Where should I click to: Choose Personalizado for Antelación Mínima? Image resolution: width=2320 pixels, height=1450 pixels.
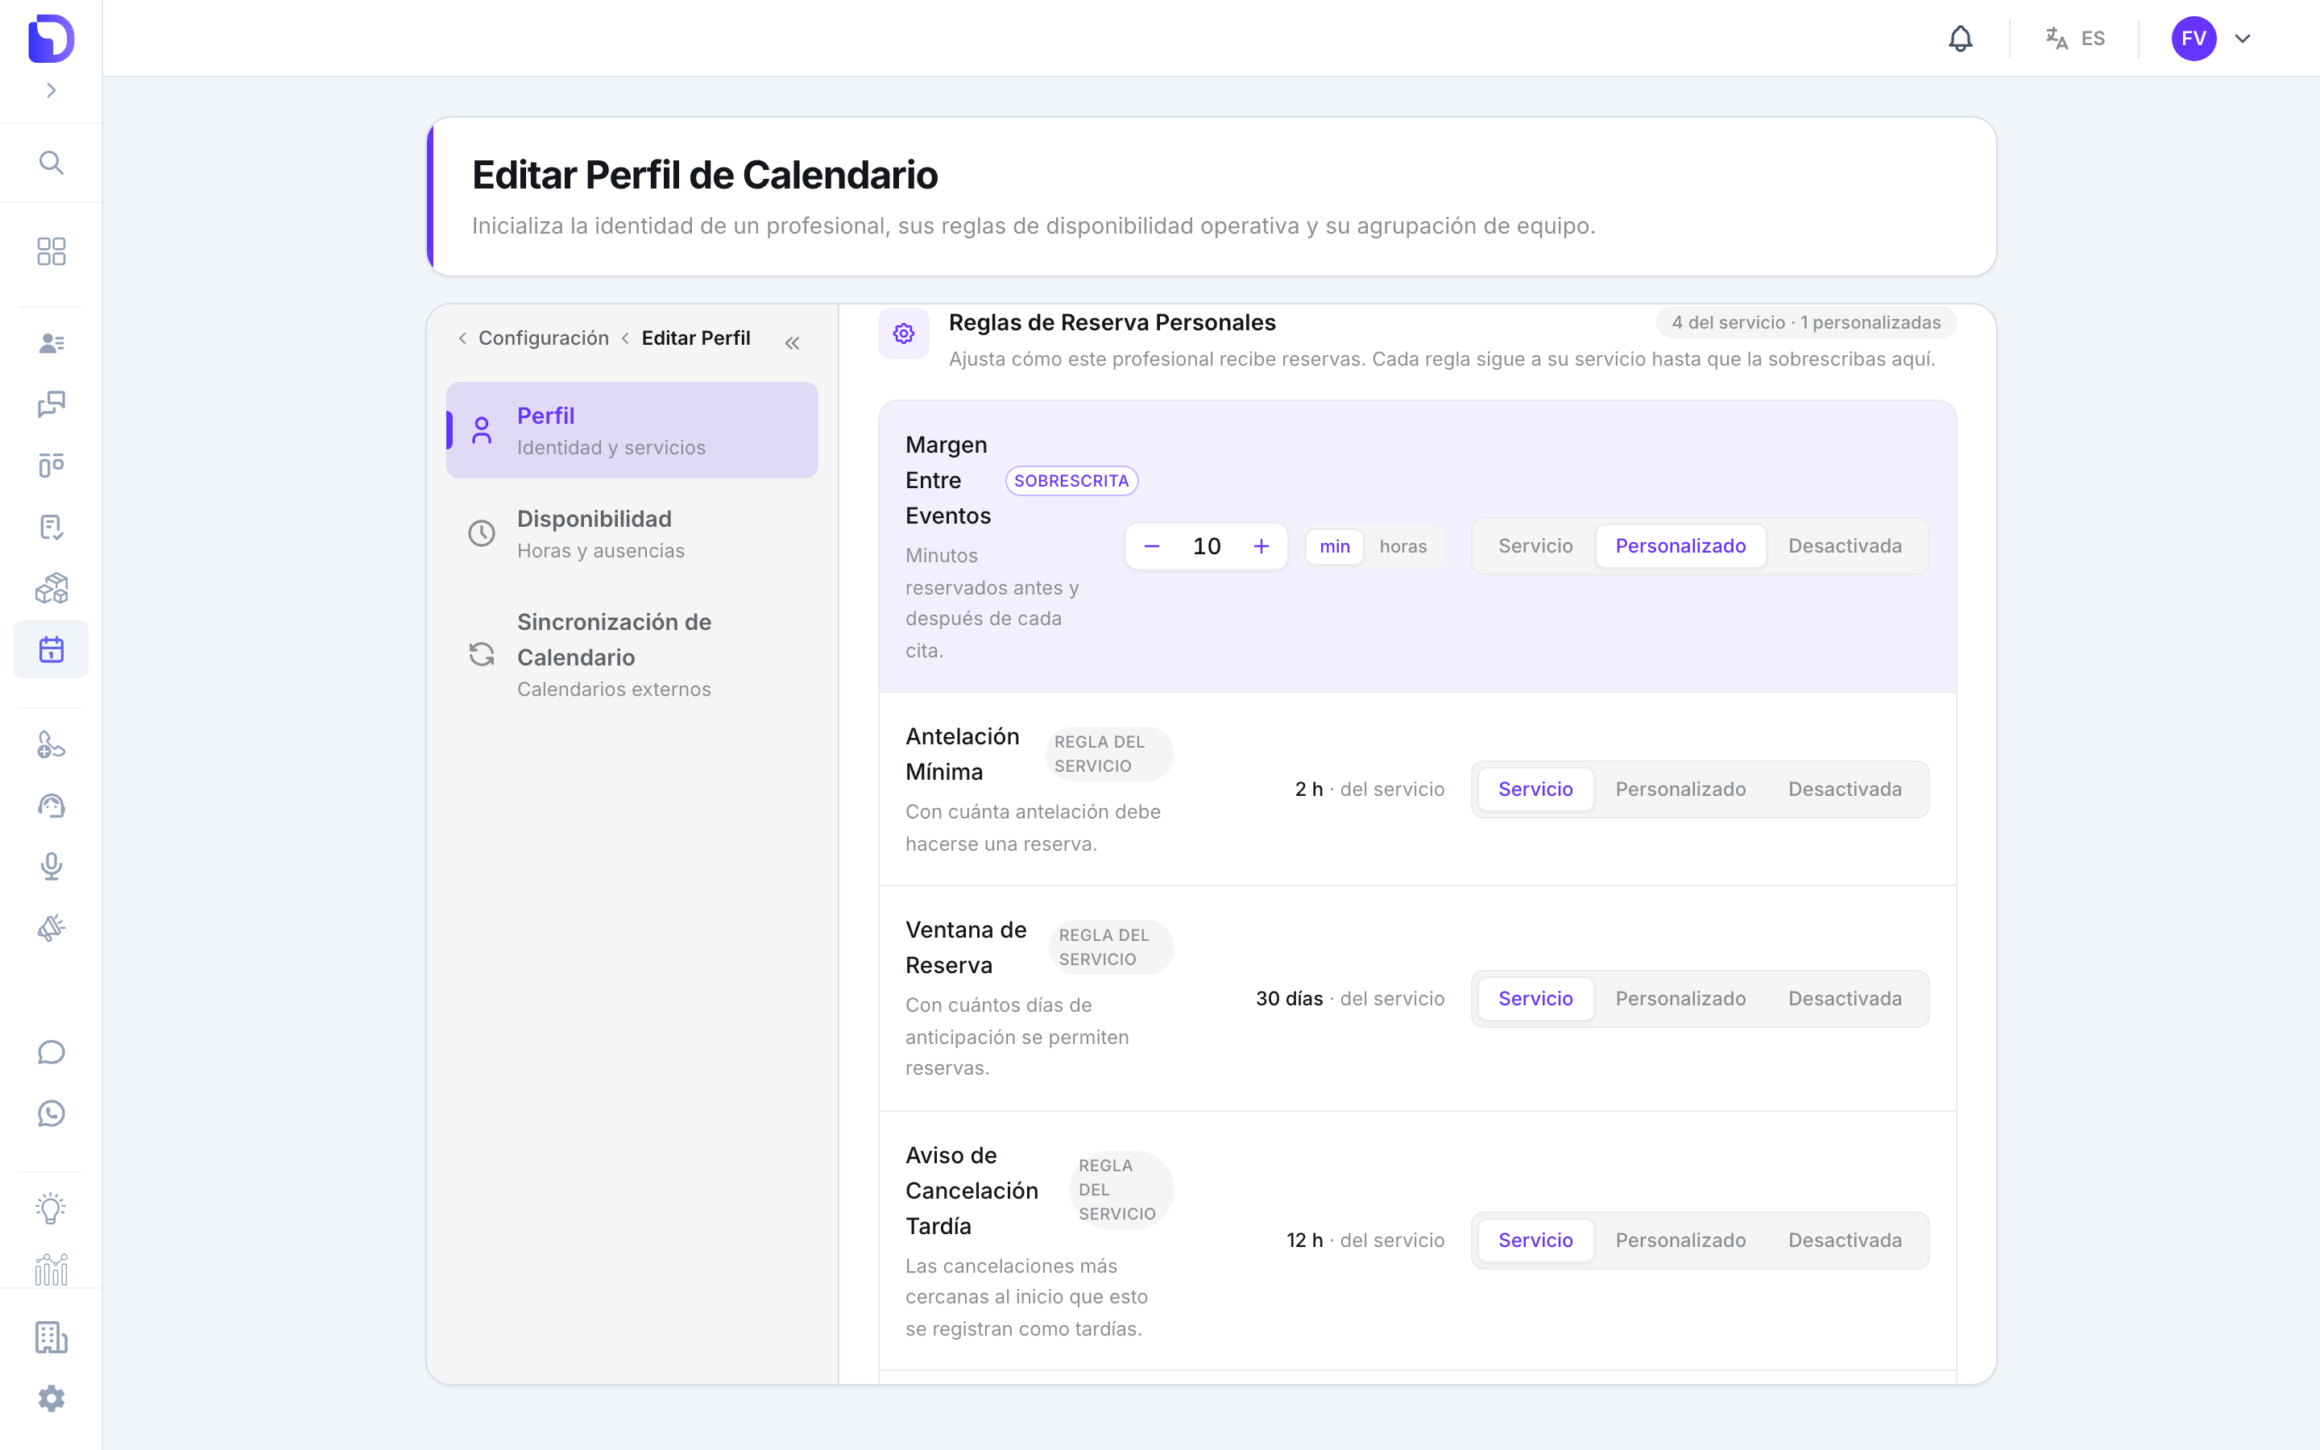pos(1680,789)
